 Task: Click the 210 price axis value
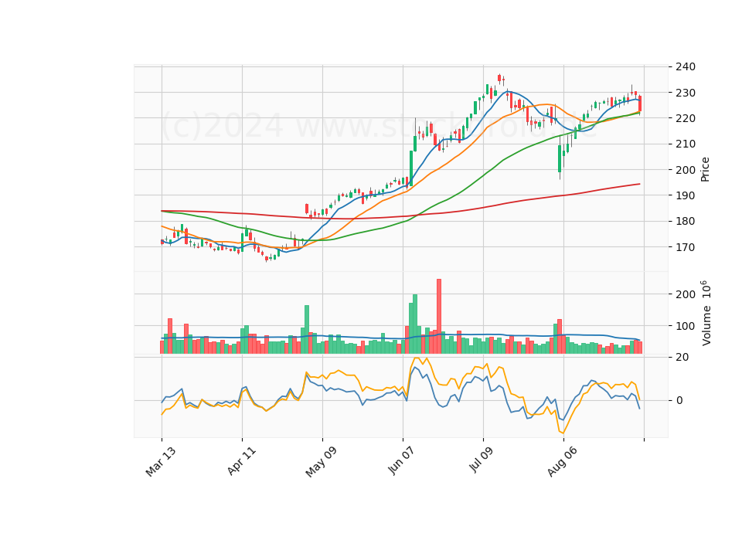click(686, 144)
